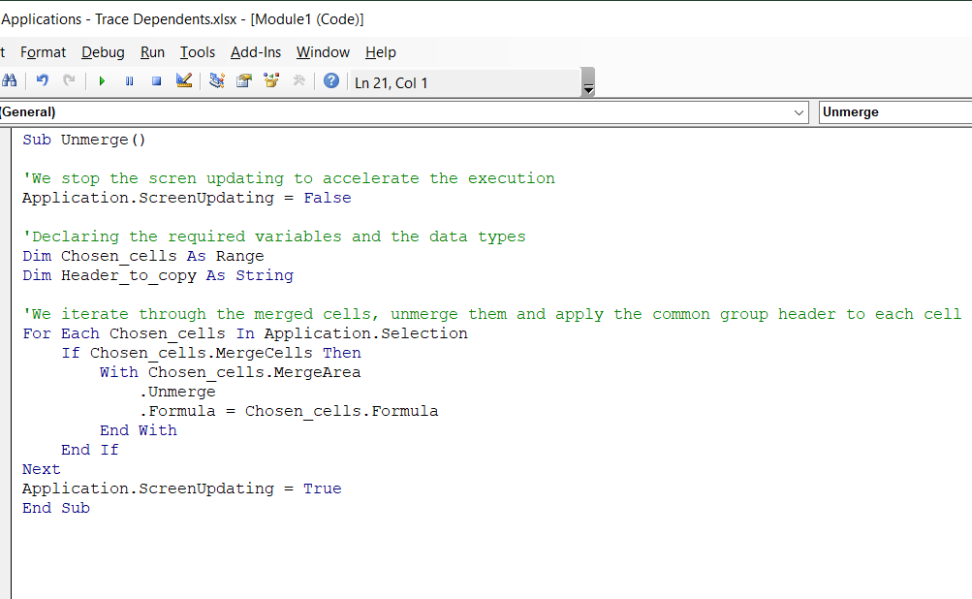Click the Find binoculars icon

(10, 82)
